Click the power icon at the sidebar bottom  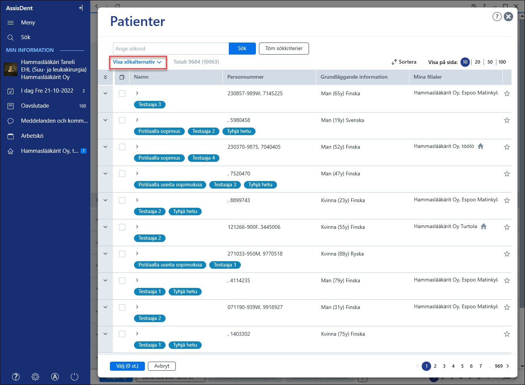(75, 377)
